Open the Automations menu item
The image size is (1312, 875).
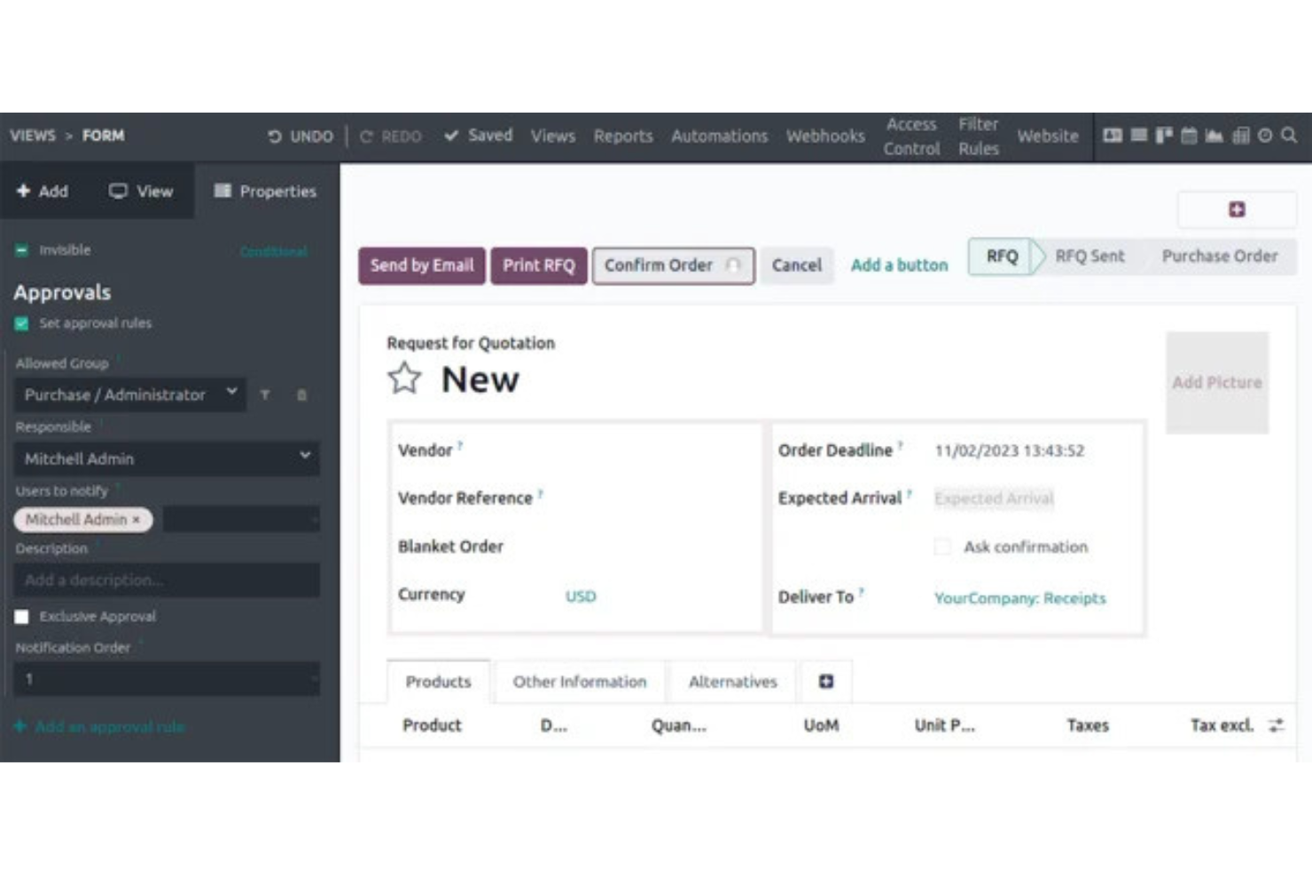(719, 136)
